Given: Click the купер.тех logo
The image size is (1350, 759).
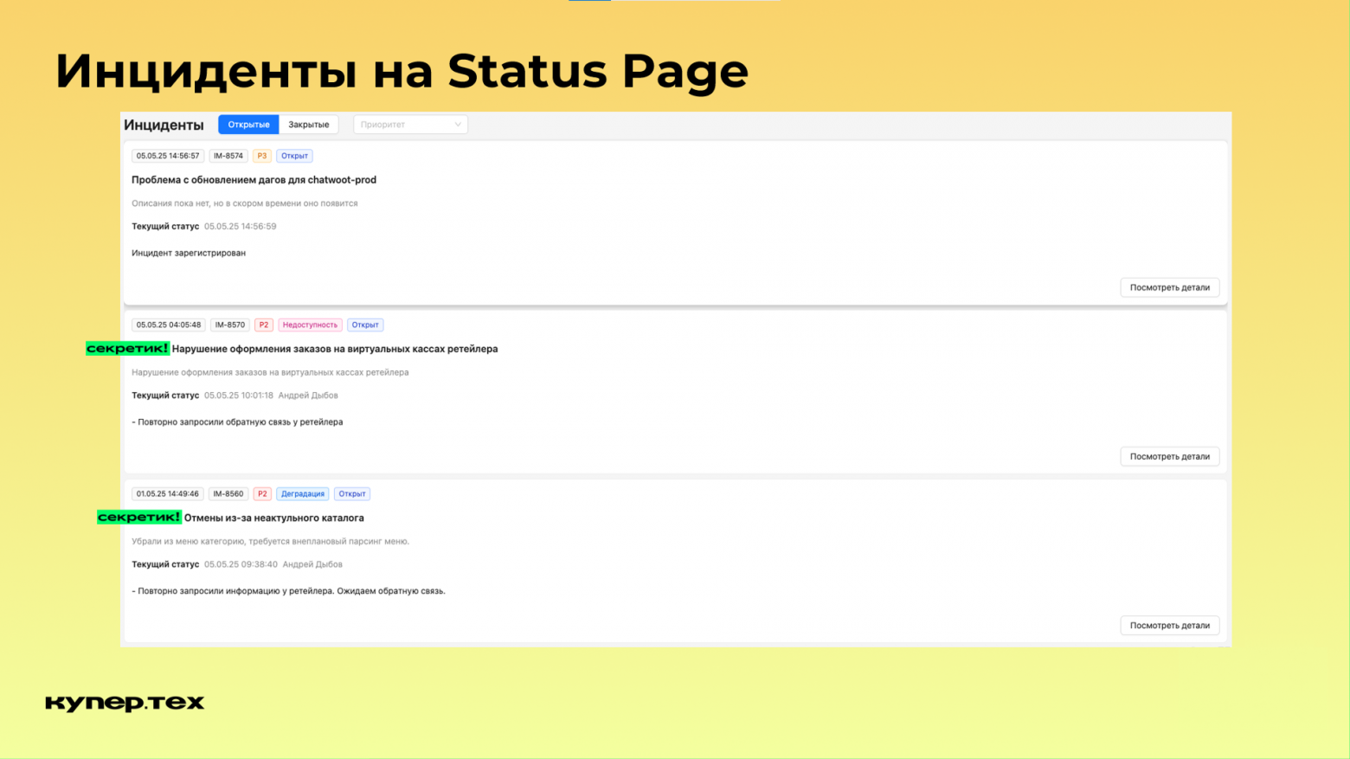Looking at the screenshot, I should coord(125,702).
